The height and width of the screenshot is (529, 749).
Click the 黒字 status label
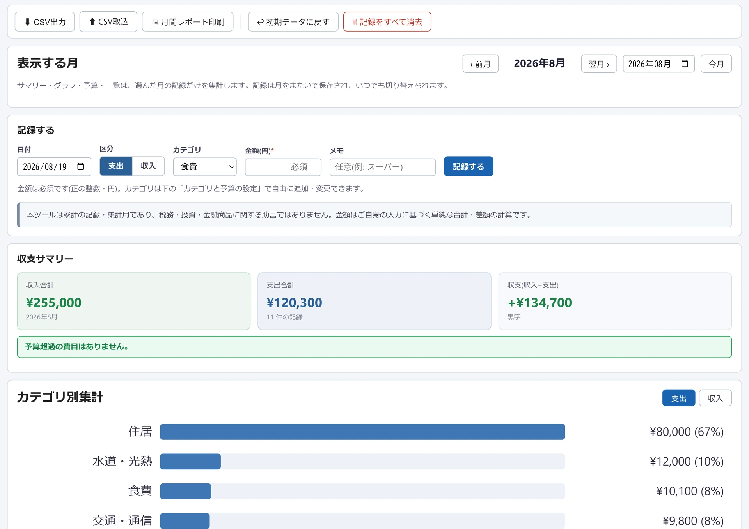(x=514, y=317)
